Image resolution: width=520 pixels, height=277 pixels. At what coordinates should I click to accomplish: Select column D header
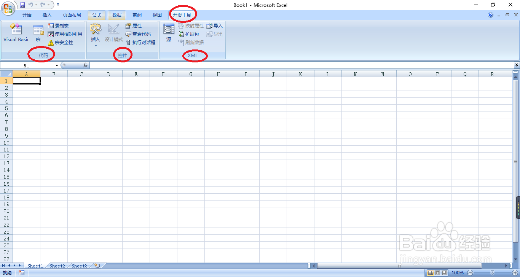(108, 74)
